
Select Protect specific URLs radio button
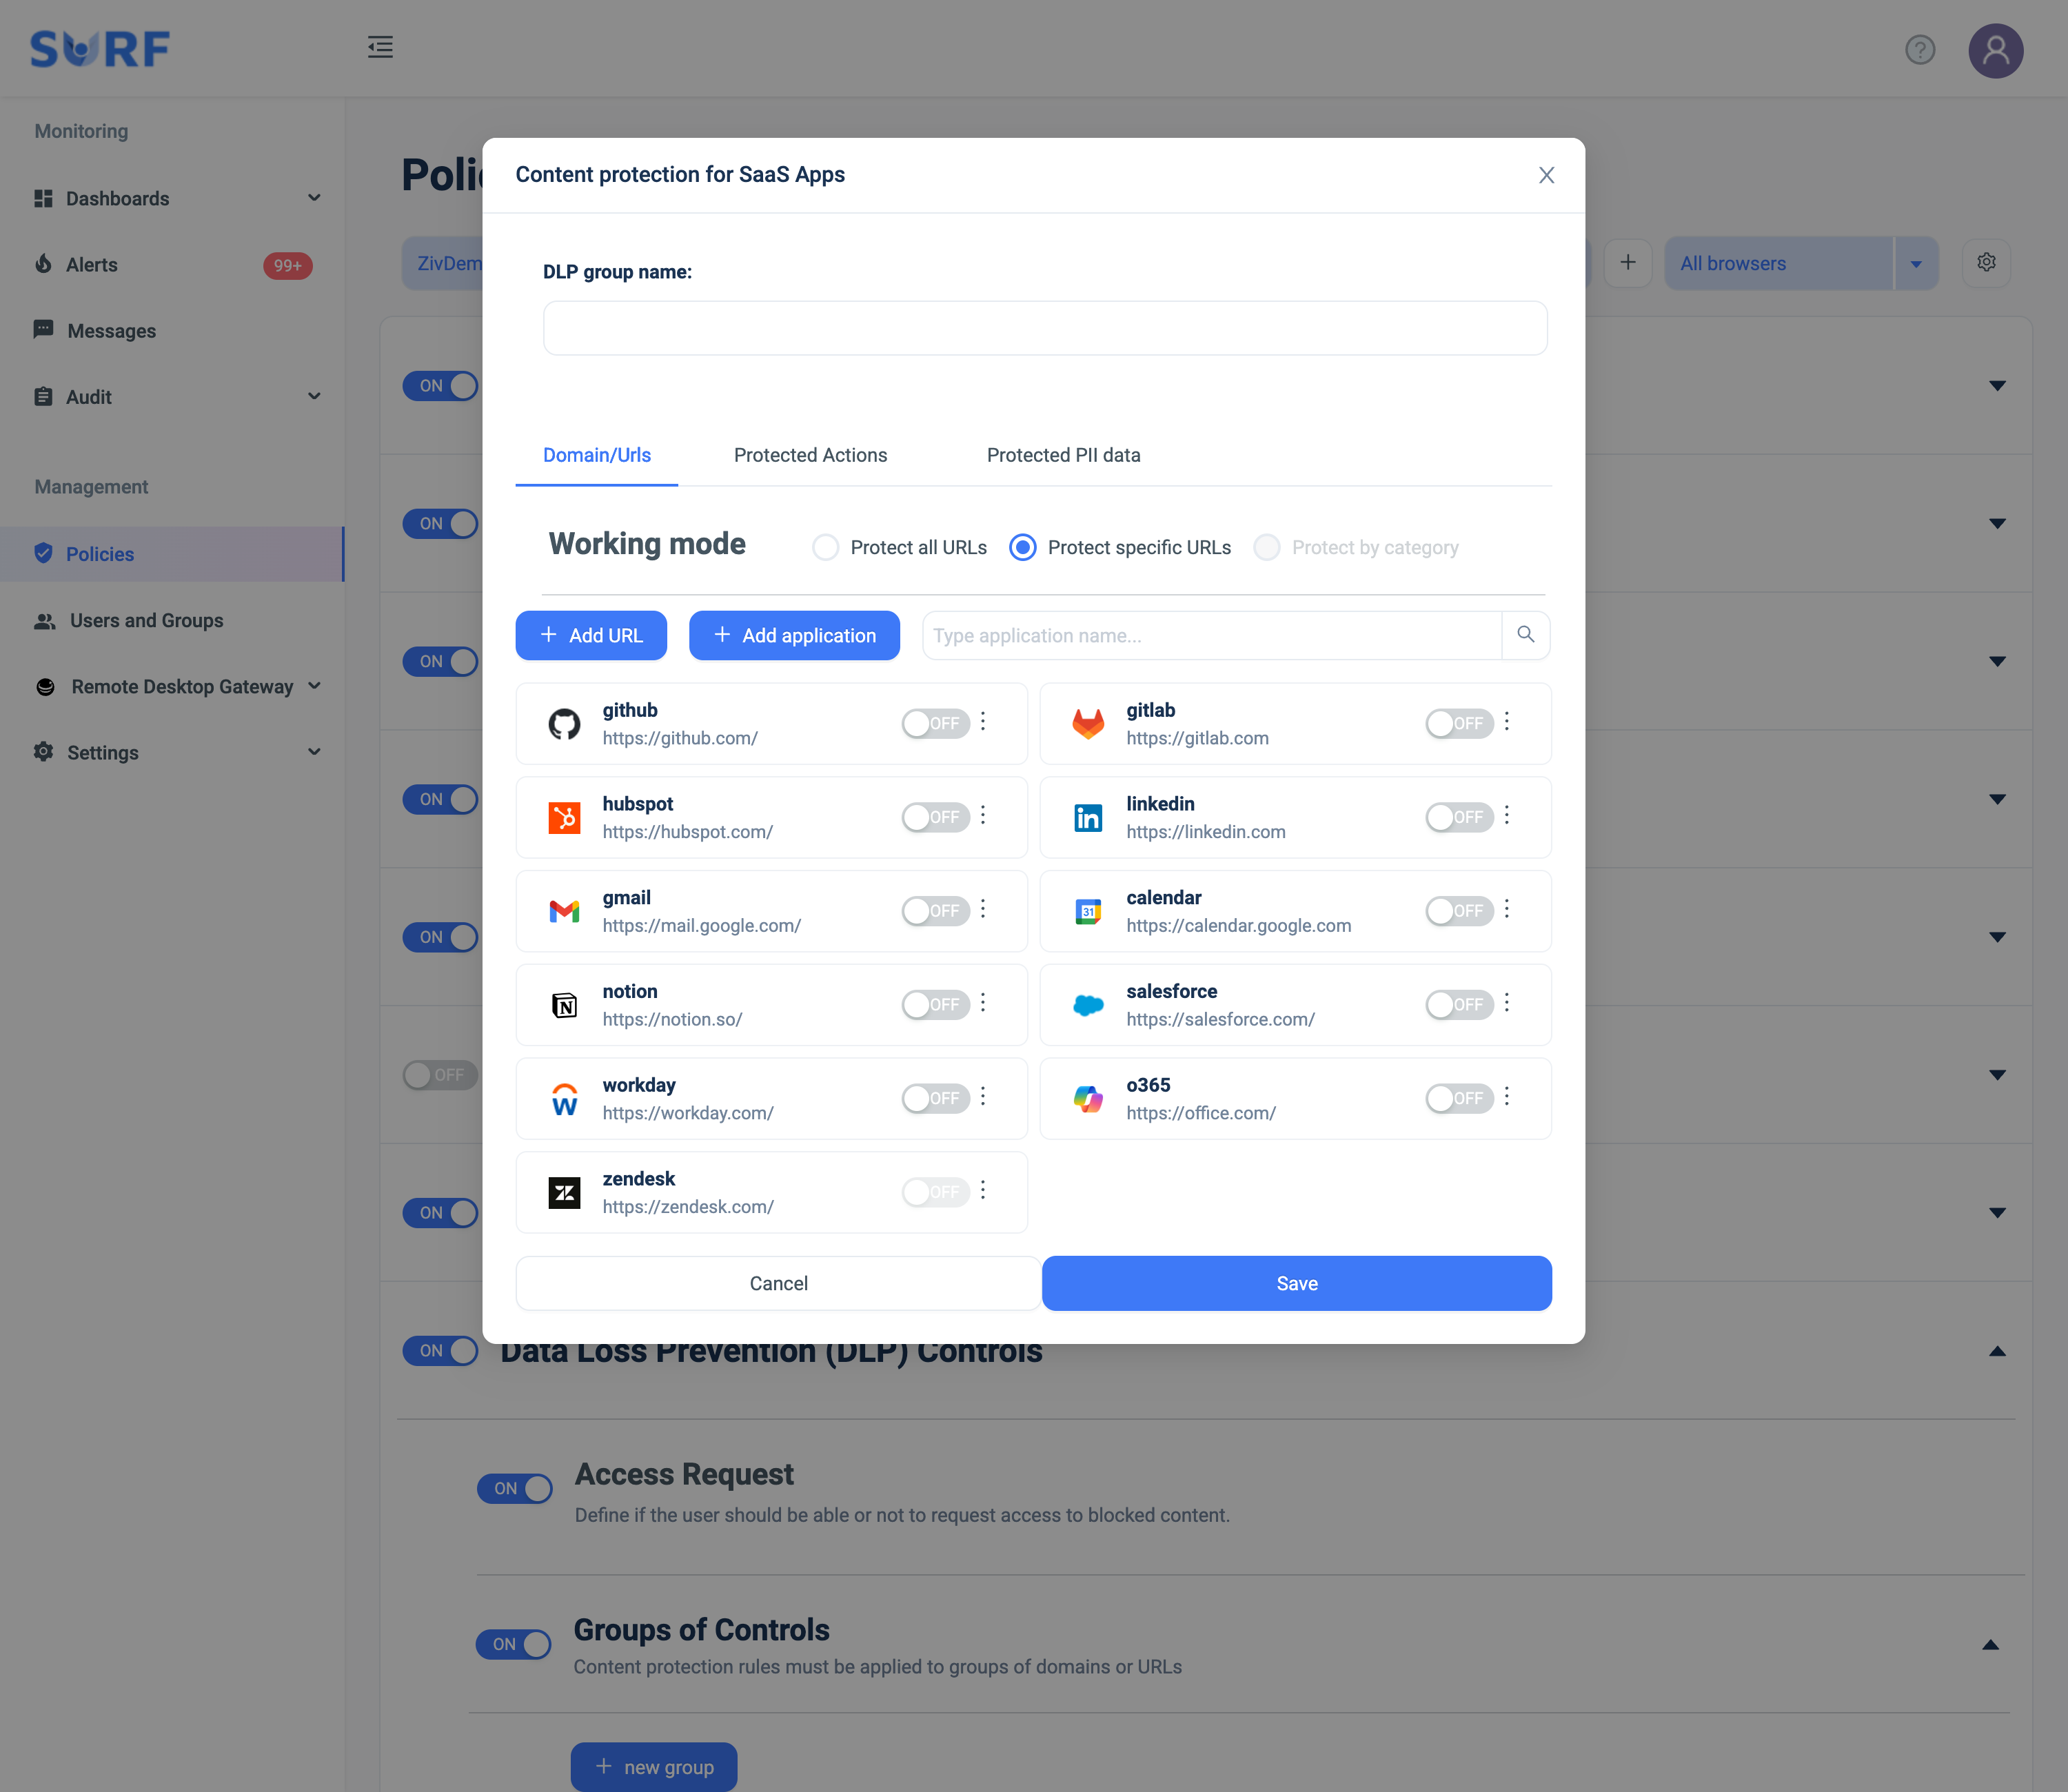click(1022, 547)
